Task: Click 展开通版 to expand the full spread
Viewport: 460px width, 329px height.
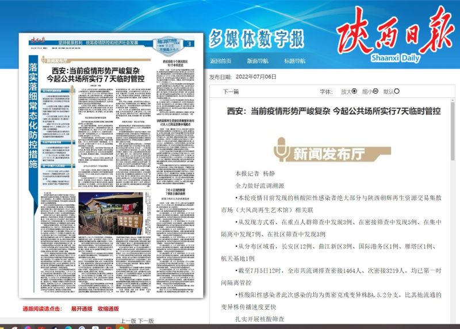Action: point(82,309)
